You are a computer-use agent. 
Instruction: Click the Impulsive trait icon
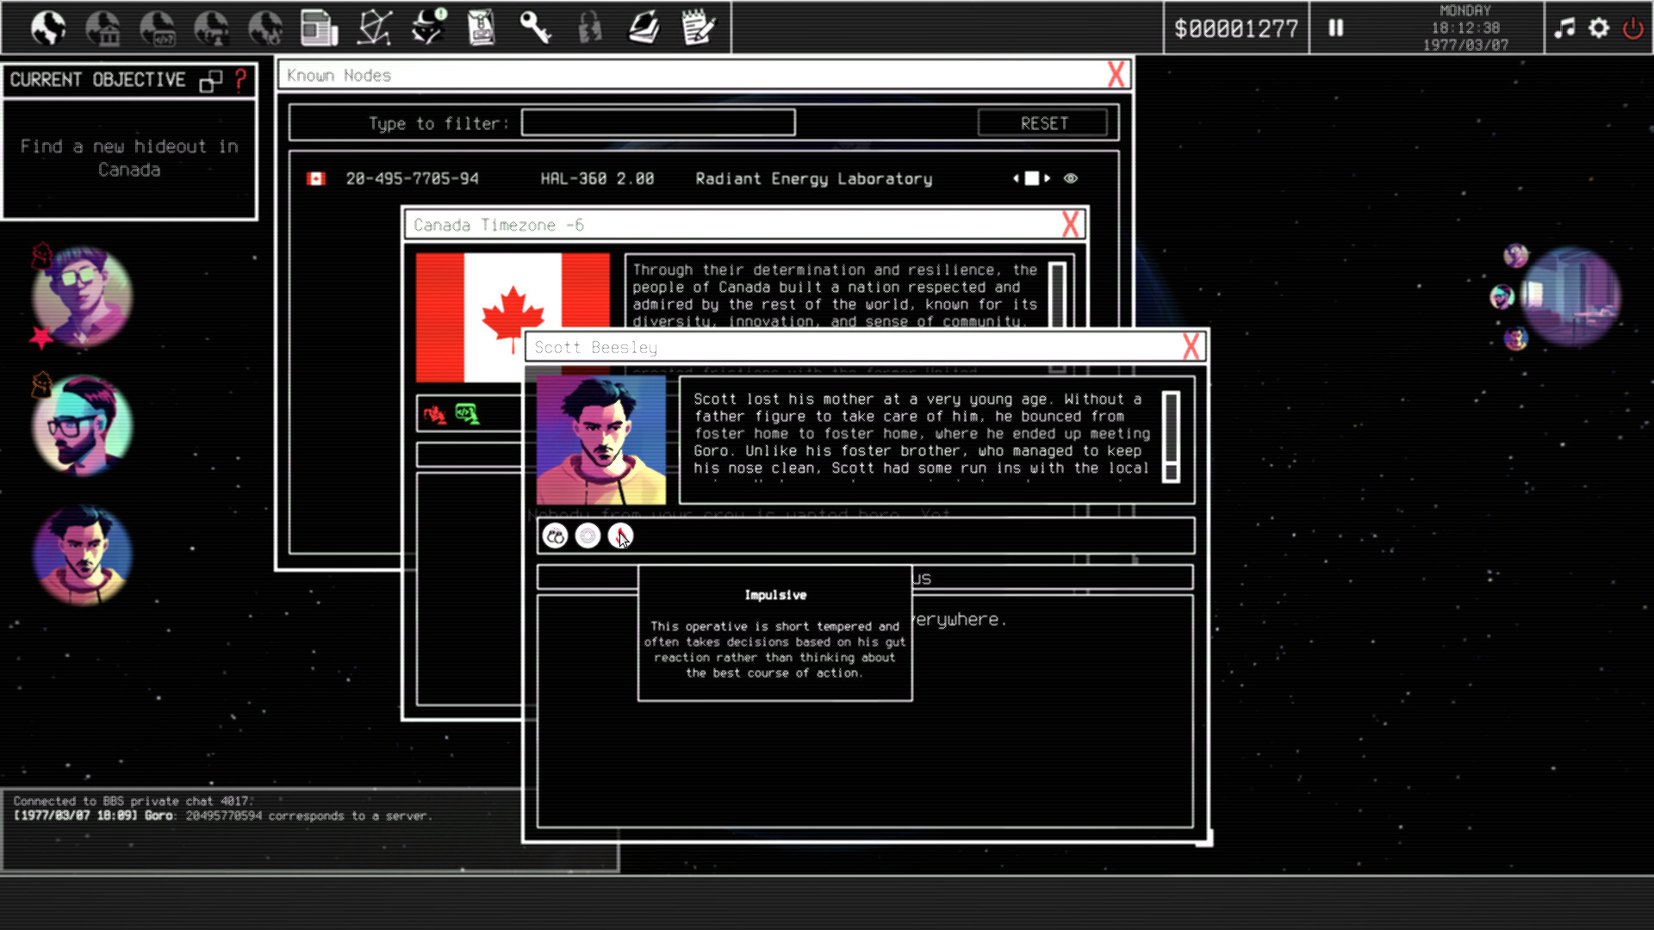pyautogui.click(x=620, y=536)
